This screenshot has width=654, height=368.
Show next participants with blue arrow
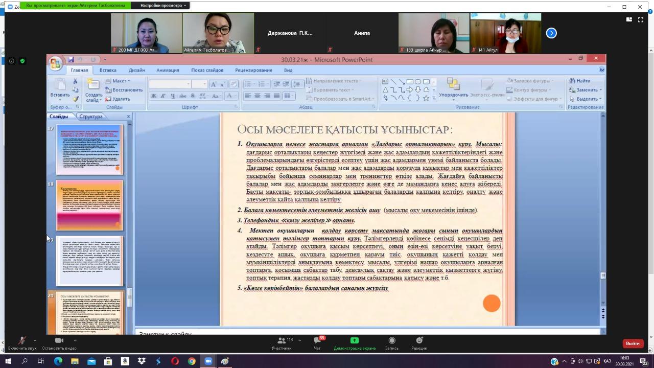[x=551, y=33]
